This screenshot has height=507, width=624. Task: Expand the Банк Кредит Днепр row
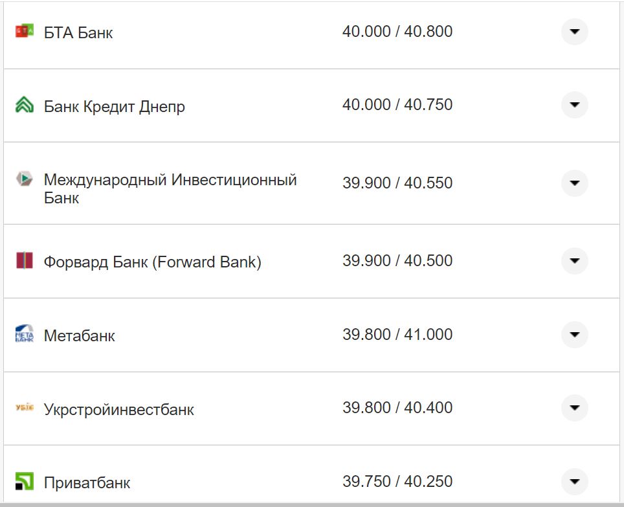click(574, 105)
